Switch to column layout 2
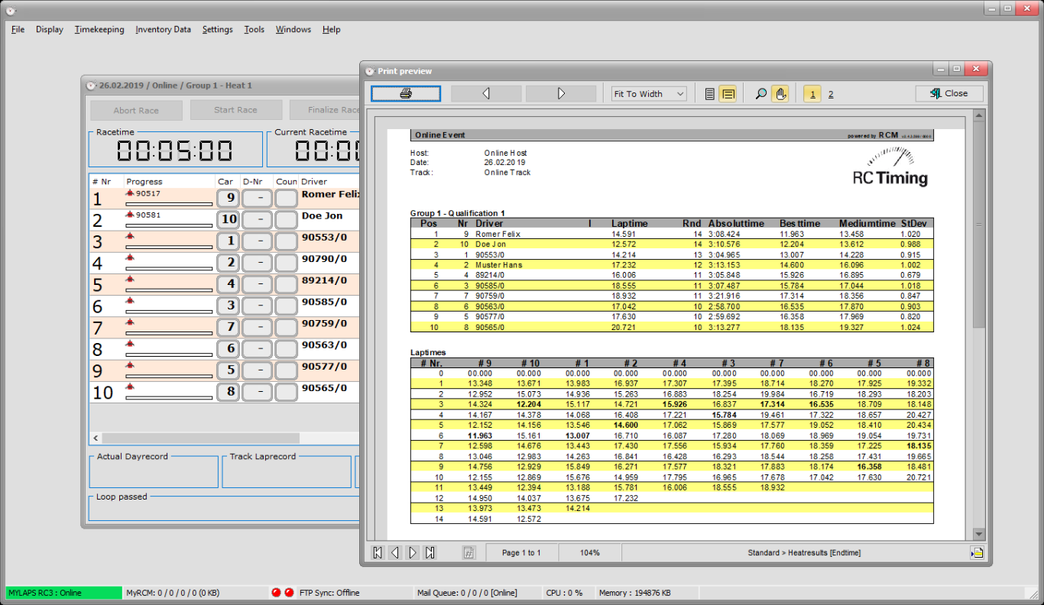This screenshot has width=1044, height=605. coord(831,94)
